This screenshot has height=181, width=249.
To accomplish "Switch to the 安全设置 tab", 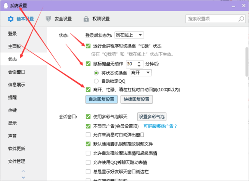I will point(59,19).
